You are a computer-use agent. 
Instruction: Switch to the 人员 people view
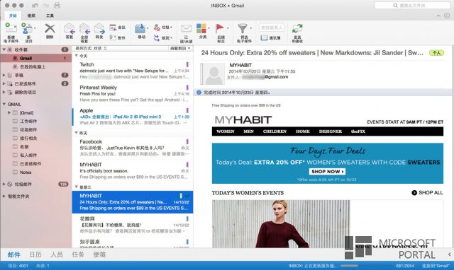point(57,254)
